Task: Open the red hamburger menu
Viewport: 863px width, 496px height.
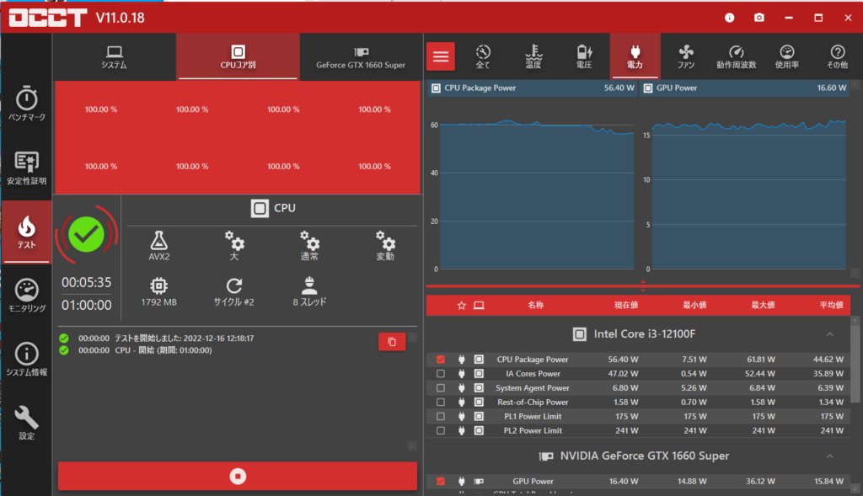Action: coord(440,56)
